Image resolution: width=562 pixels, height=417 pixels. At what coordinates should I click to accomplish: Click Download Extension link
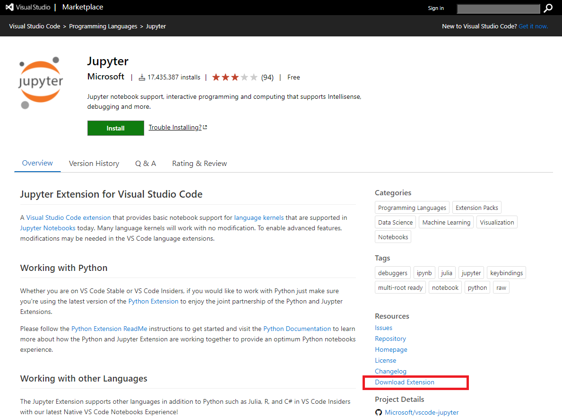click(x=405, y=382)
